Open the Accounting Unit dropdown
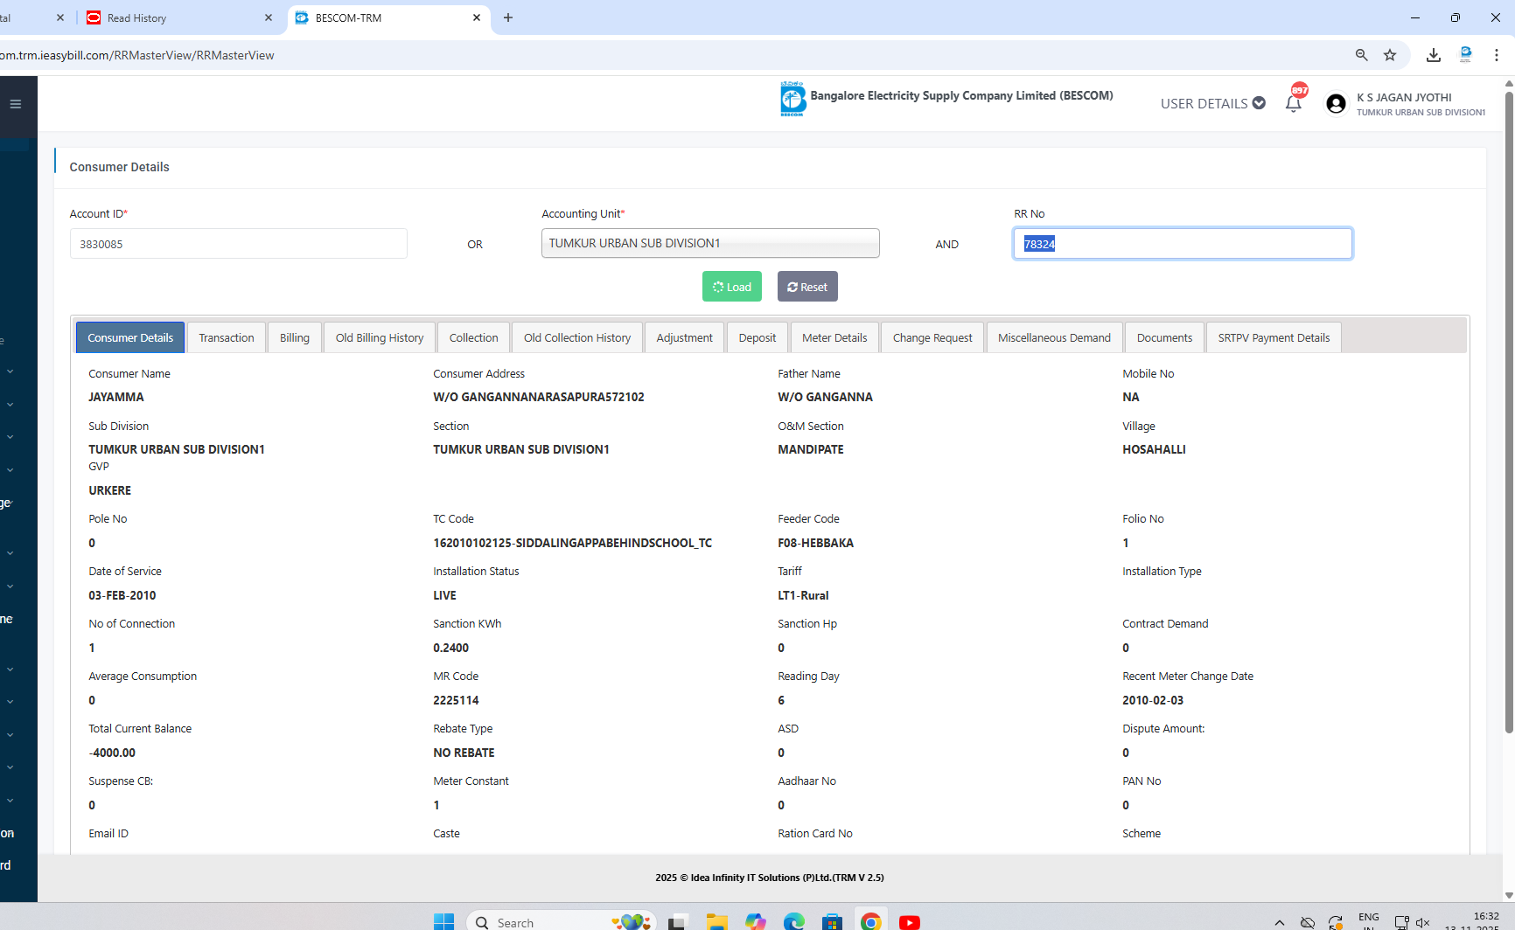Image resolution: width=1515 pixels, height=930 pixels. point(710,243)
